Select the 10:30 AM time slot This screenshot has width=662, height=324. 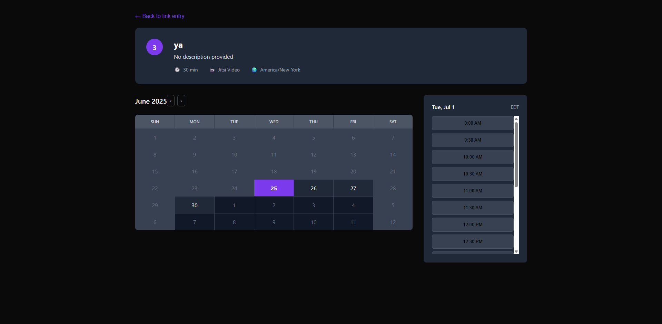point(472,174)
